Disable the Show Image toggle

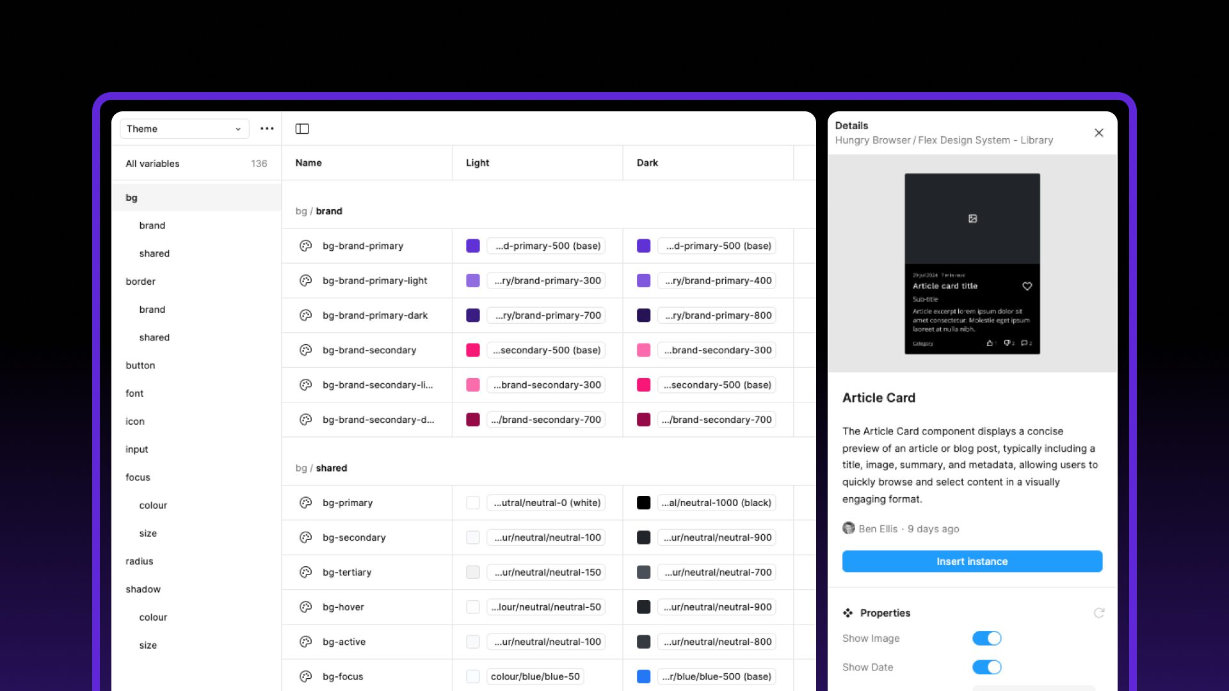(987, 638)
